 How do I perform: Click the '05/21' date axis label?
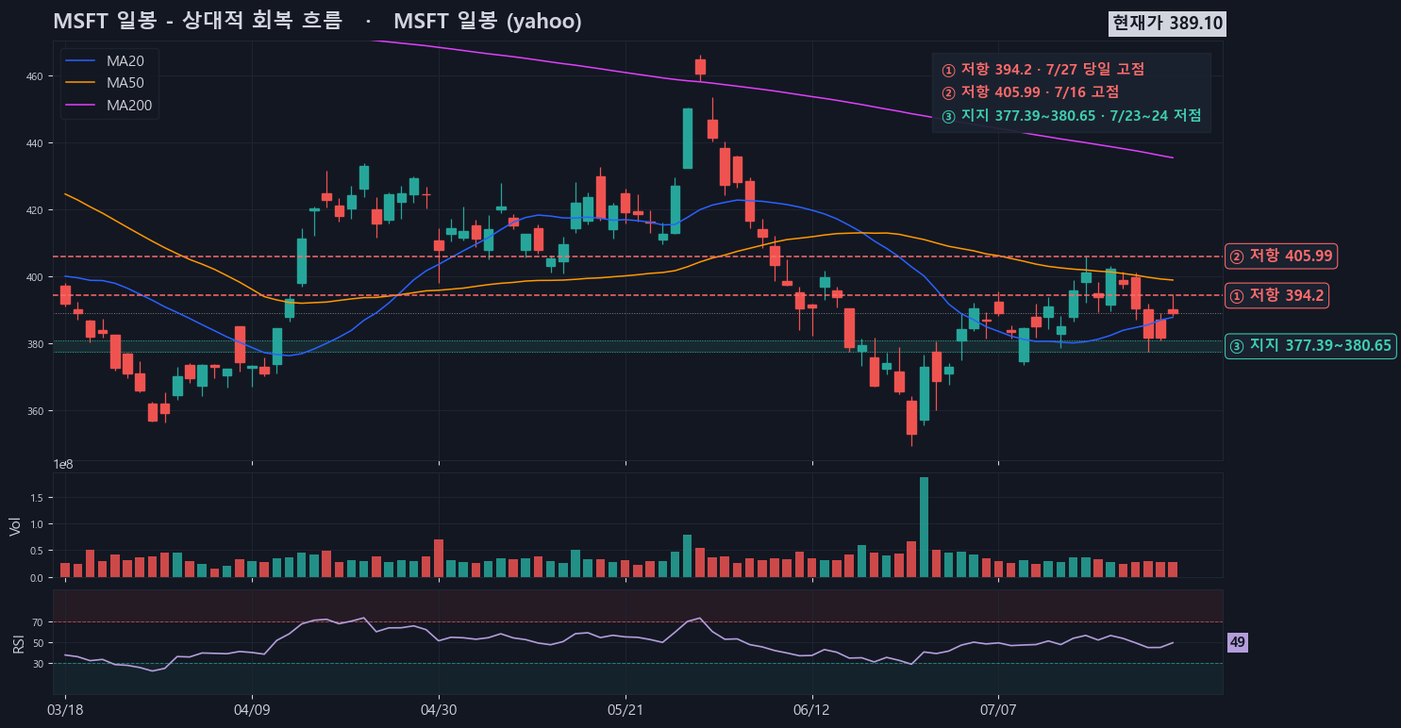click(x=625, y=708)
